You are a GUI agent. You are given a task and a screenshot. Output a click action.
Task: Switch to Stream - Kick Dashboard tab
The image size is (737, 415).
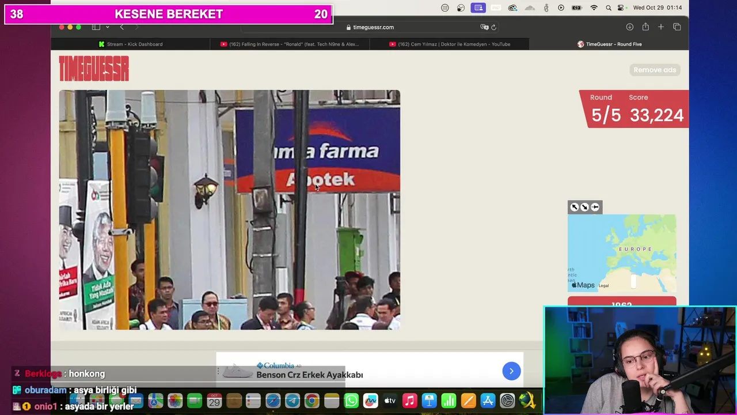[130, 44]
